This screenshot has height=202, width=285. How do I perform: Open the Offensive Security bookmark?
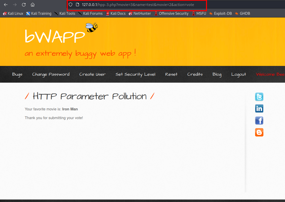[171, 13]
